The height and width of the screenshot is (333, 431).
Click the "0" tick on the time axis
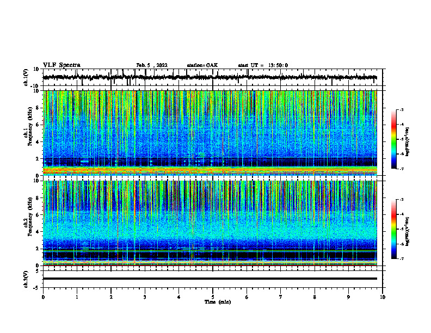click(x=43, y=297)
